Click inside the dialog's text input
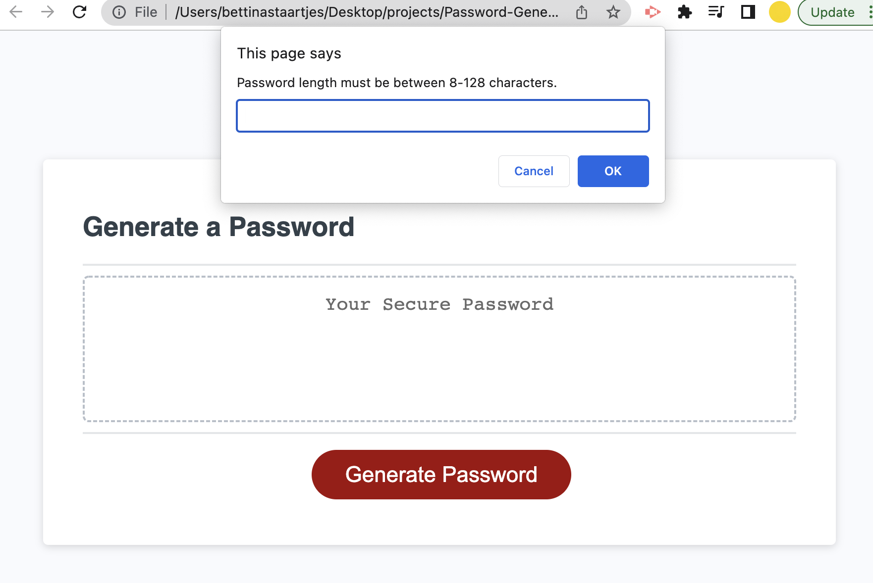The image size is (873, 583). (x=443, y=115)
